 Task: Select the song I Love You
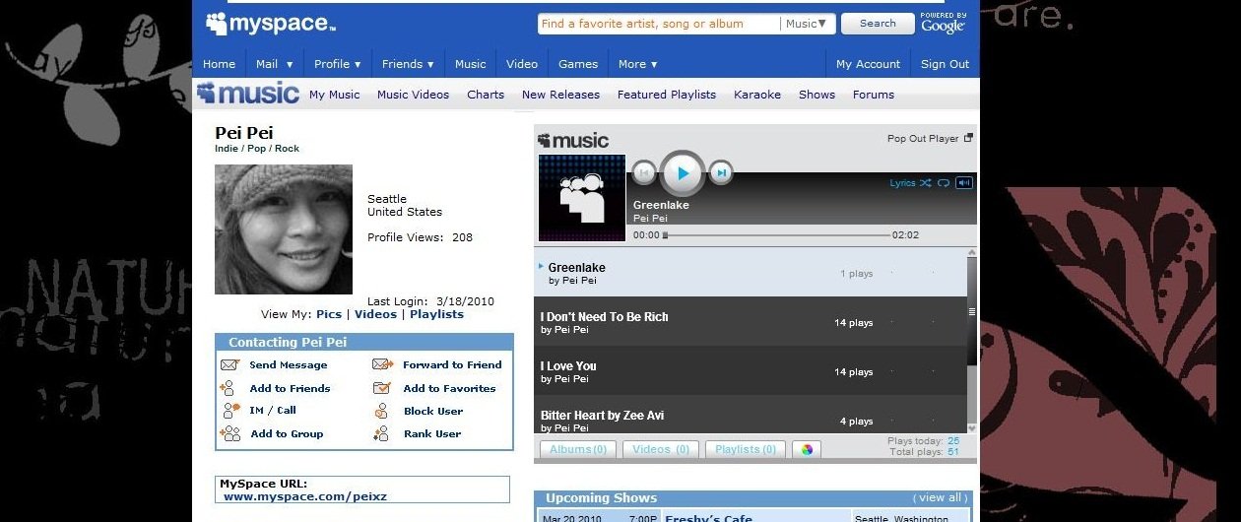click(751, 371)
